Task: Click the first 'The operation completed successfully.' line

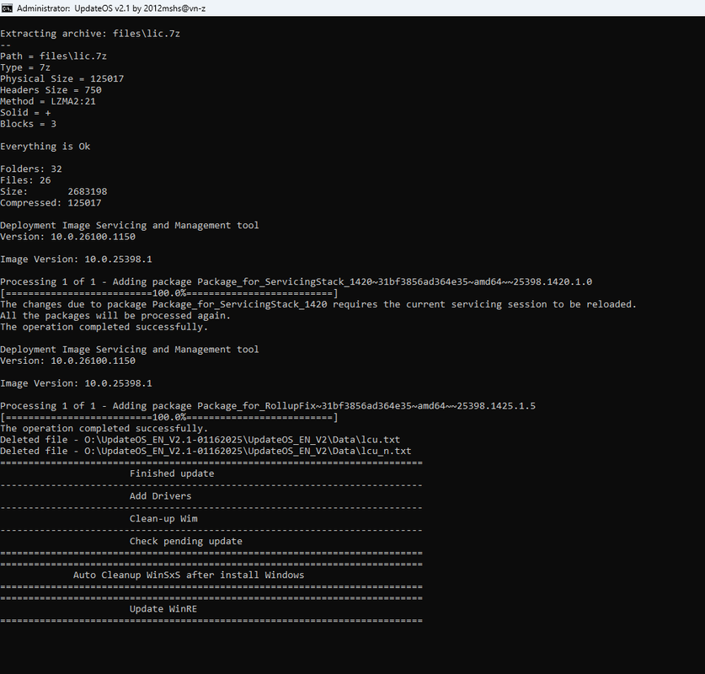Action: pyautogui.click(x=104, y=327)
